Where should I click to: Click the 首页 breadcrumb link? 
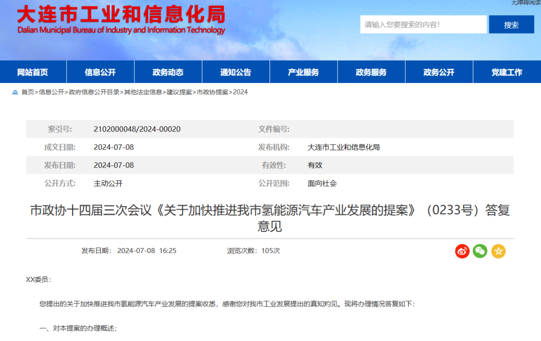pos(28,92)
